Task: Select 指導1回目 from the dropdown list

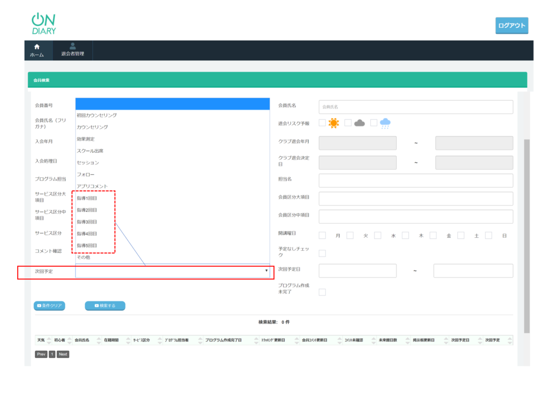Action: tap(87, 198)
